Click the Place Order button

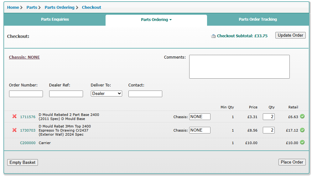[x=292, y=162]
